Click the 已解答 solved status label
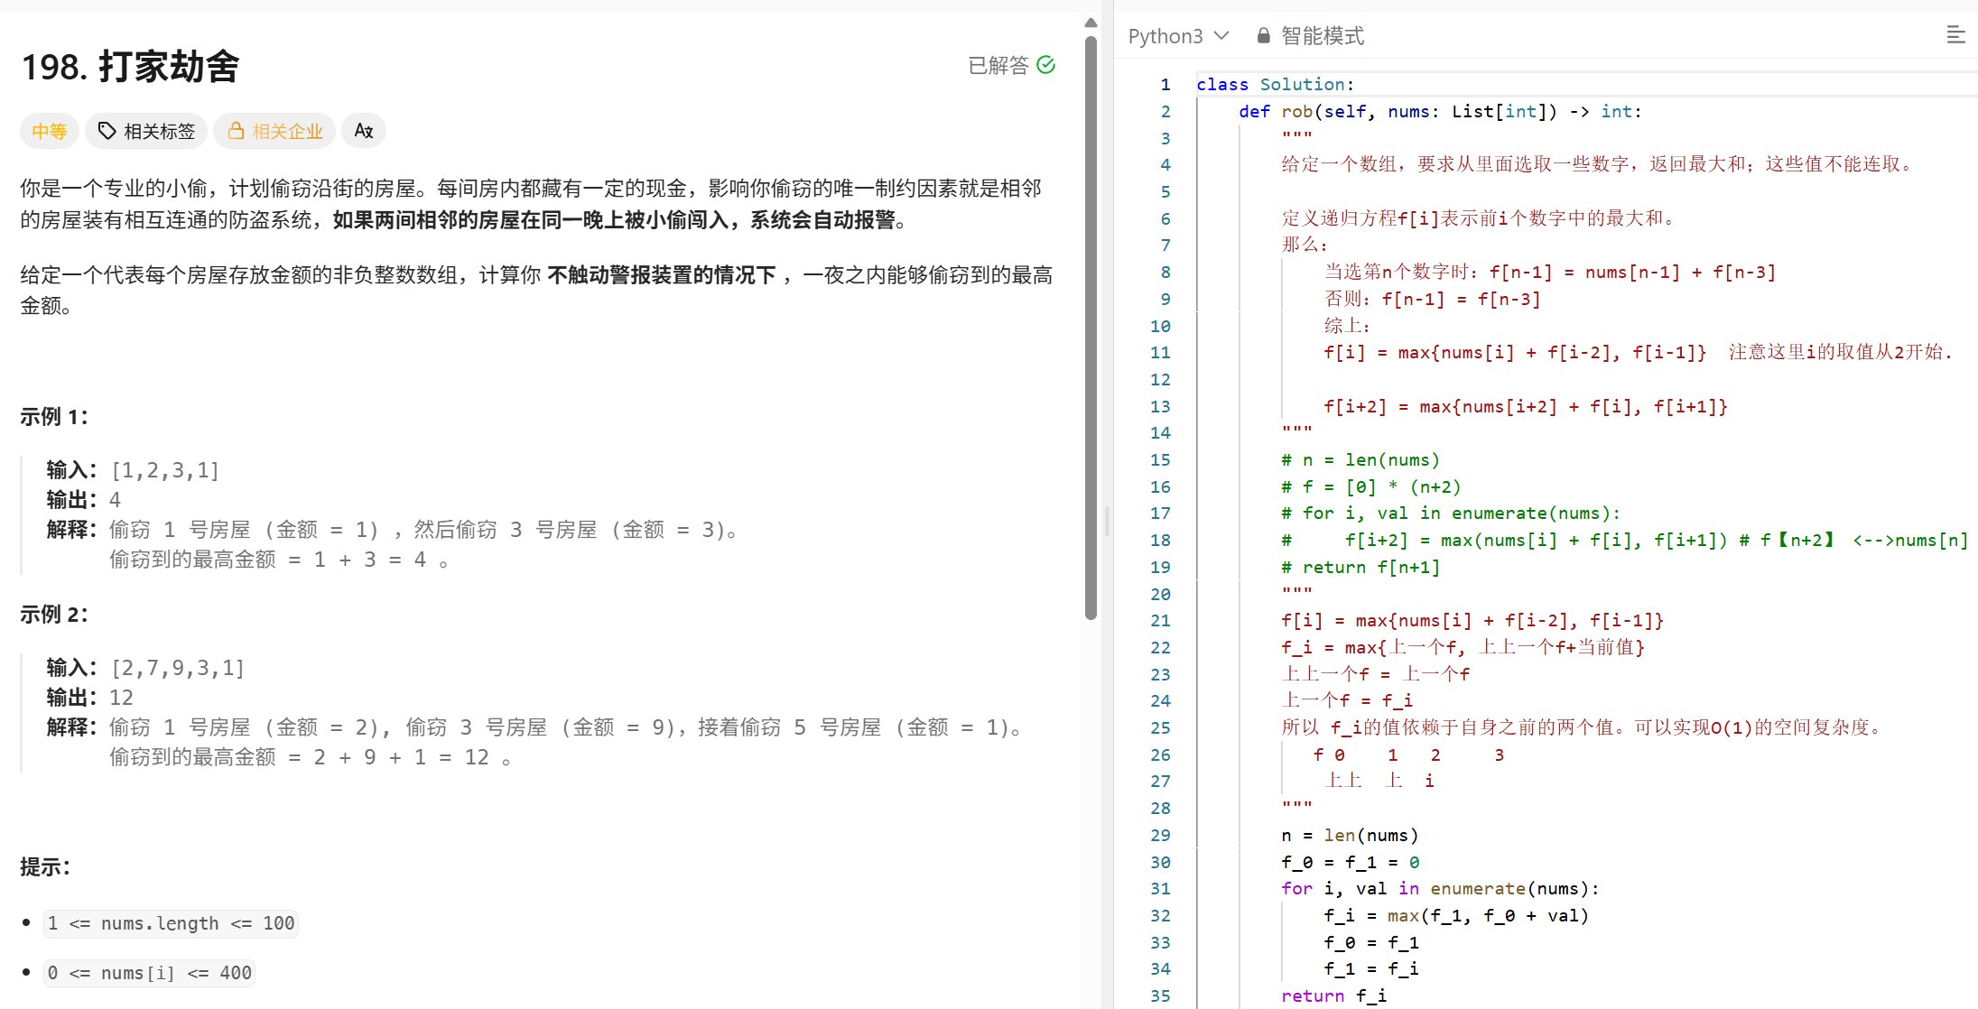Image resolution: width=1978 pixels, height=1009 pixels. (x=998, y=65)
